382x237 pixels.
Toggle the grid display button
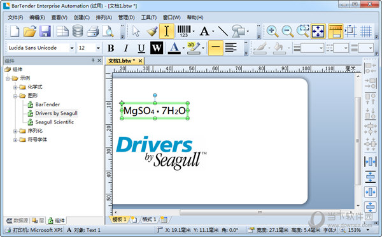(x=365, y=31)
